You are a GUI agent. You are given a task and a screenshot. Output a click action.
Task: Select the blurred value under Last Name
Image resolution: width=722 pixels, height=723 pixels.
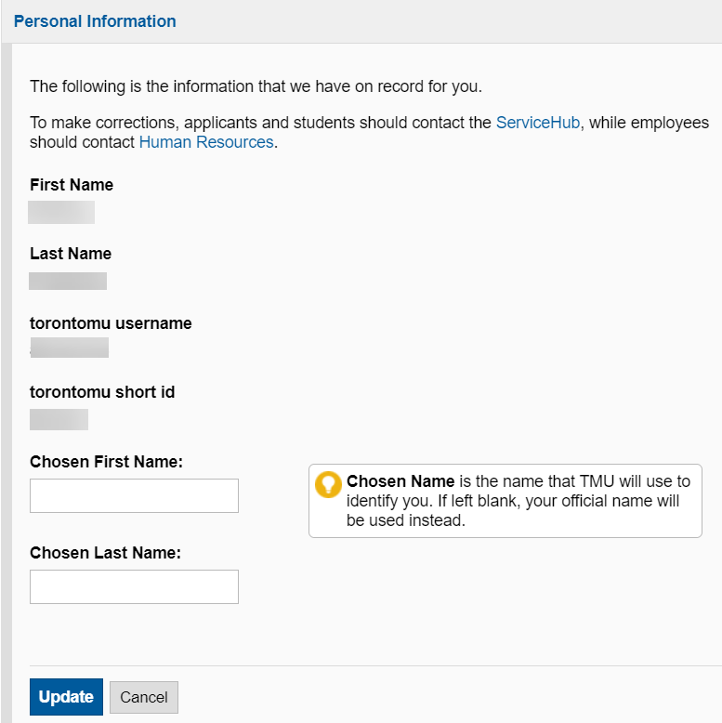68,281
